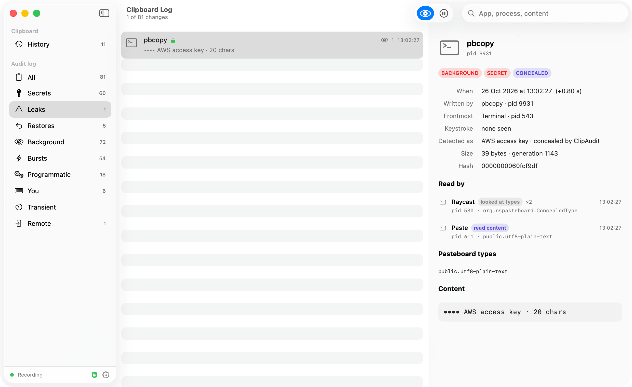Click the green lock icon beside pbcopy
This screenshot has height=387, width=632.
173,40
